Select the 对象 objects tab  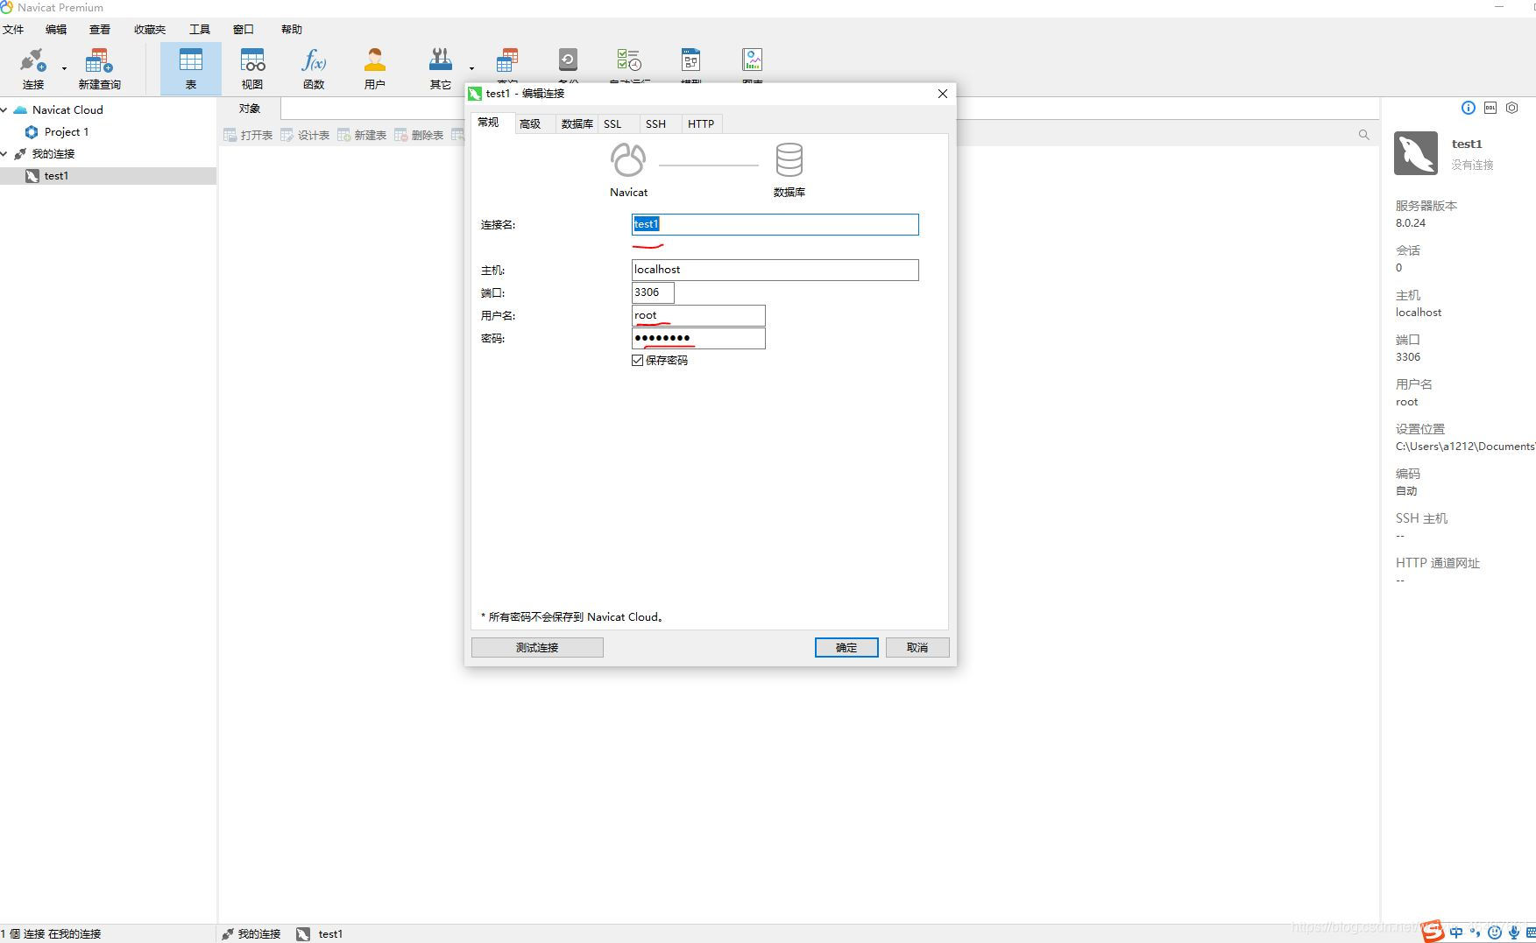pyautogui.click(x=250, y=109)
